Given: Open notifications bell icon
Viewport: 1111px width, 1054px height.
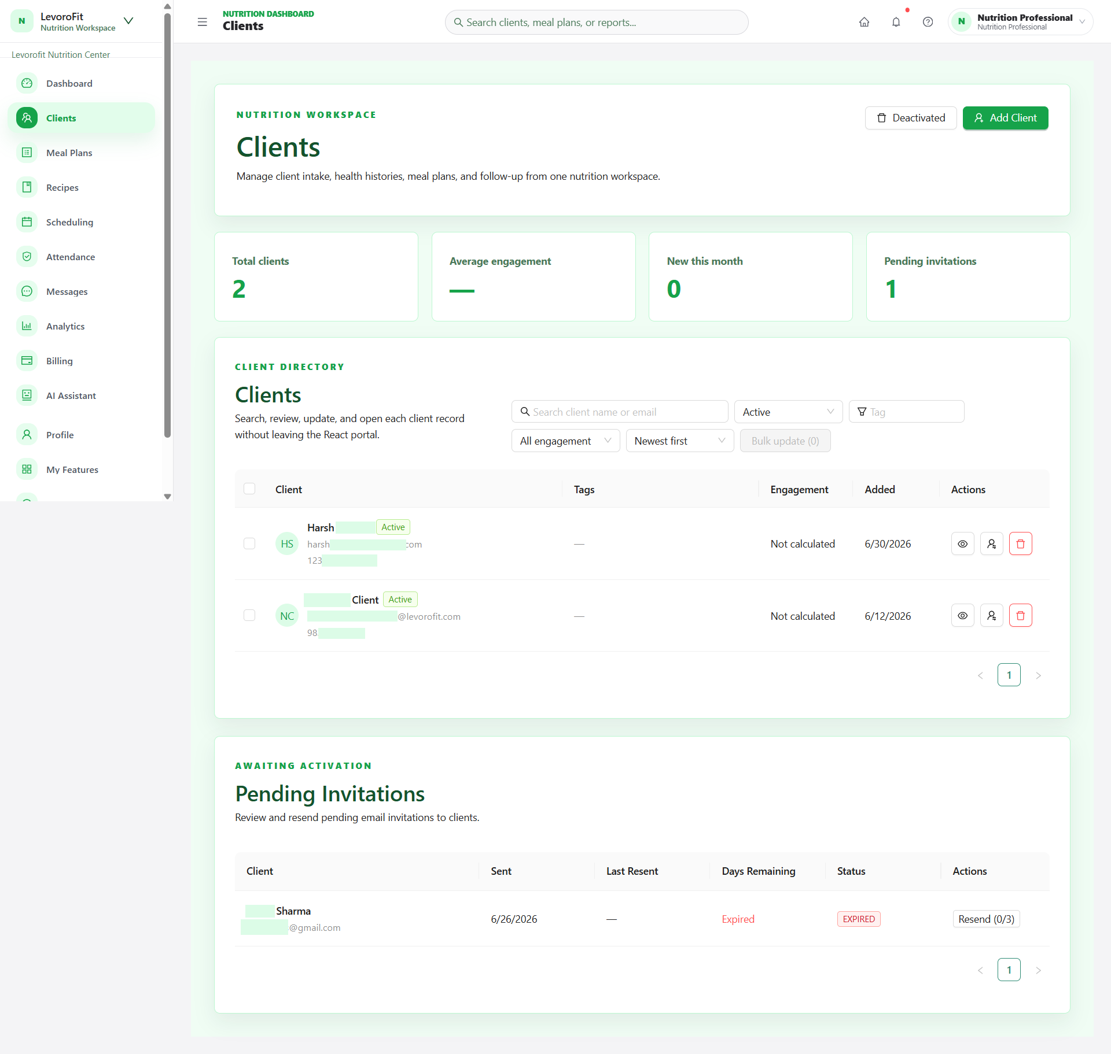Looking at the screenshot, I should (x=896, y=22).
